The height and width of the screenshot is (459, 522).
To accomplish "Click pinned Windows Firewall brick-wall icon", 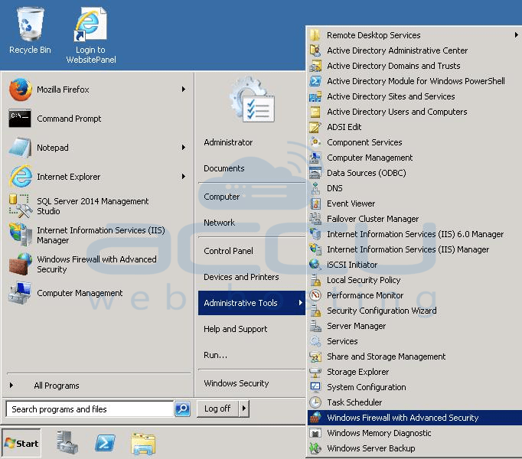I will [x=21, y=264].
